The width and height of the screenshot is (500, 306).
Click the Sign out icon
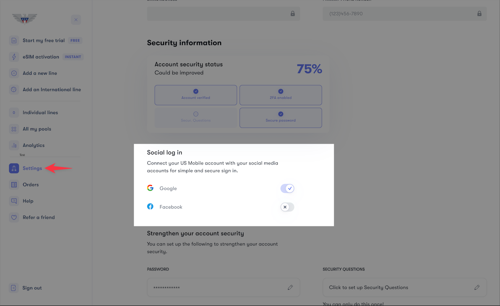coord(13,288)
